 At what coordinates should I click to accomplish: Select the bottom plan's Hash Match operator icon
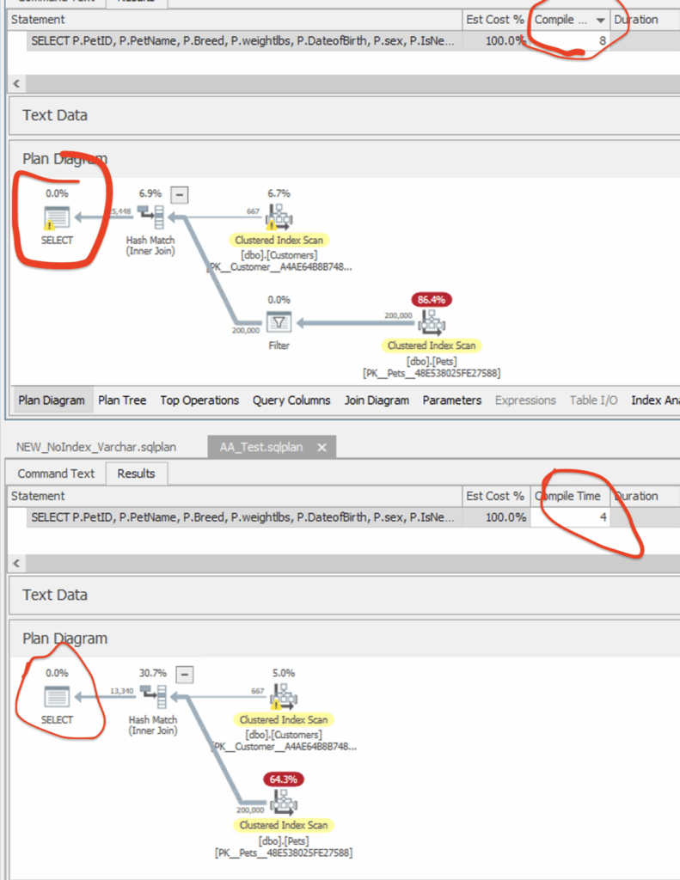point(153,695)
